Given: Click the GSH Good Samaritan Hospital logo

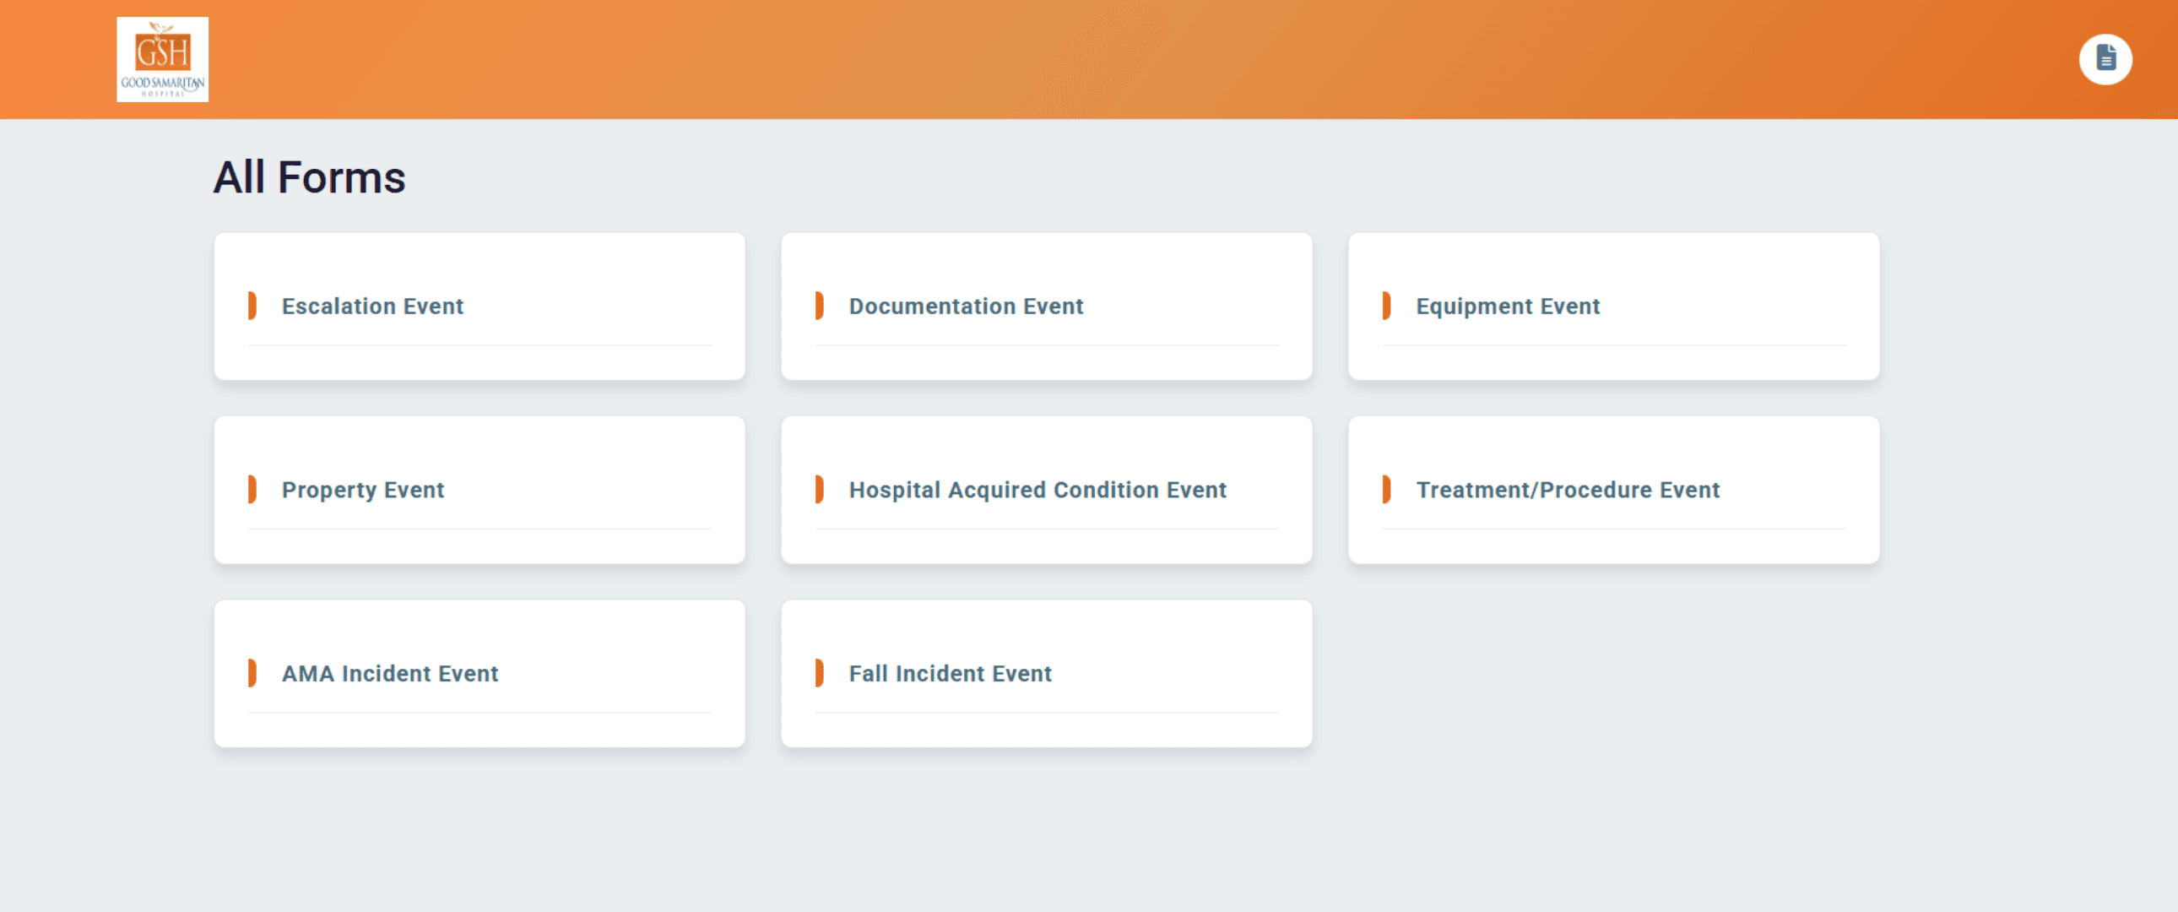Looking at the screenshot, I should (x=162, y=58).
